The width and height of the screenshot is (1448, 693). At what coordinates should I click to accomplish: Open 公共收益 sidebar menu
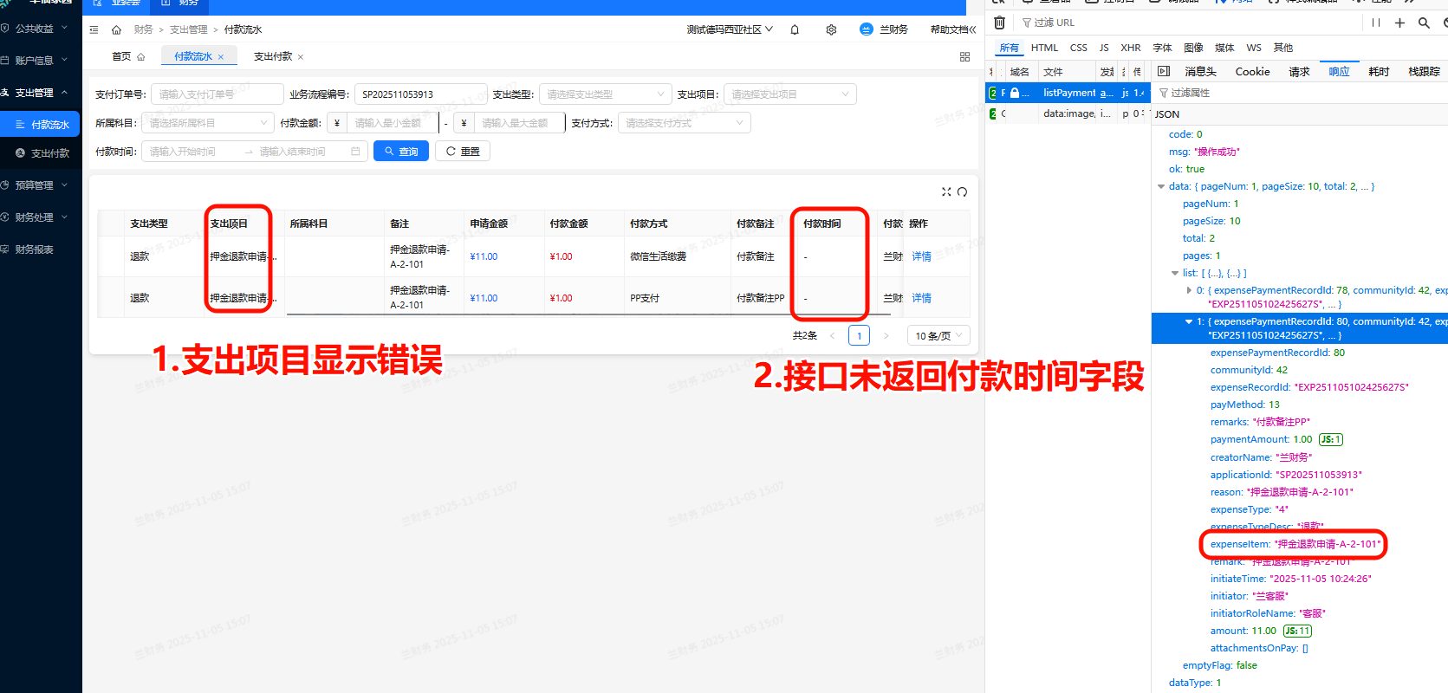point(41,29)
